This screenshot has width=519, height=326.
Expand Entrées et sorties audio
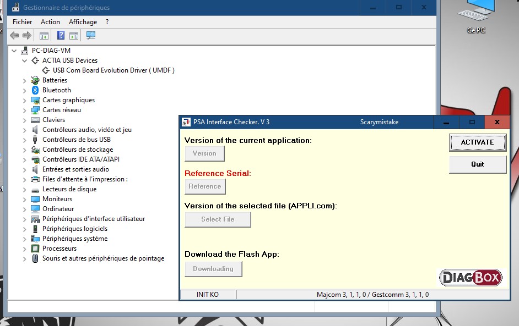[x=24, y=170]
